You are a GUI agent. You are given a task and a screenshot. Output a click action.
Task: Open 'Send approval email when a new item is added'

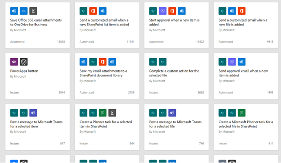243,73
